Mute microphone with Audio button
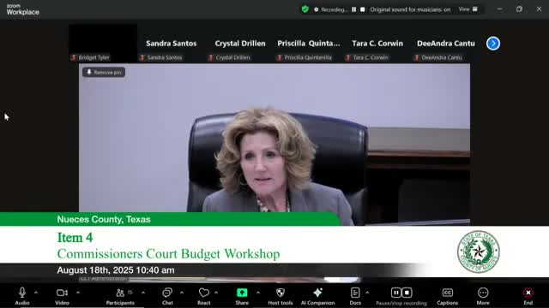The image size is (549, 308). click(22, 296)
